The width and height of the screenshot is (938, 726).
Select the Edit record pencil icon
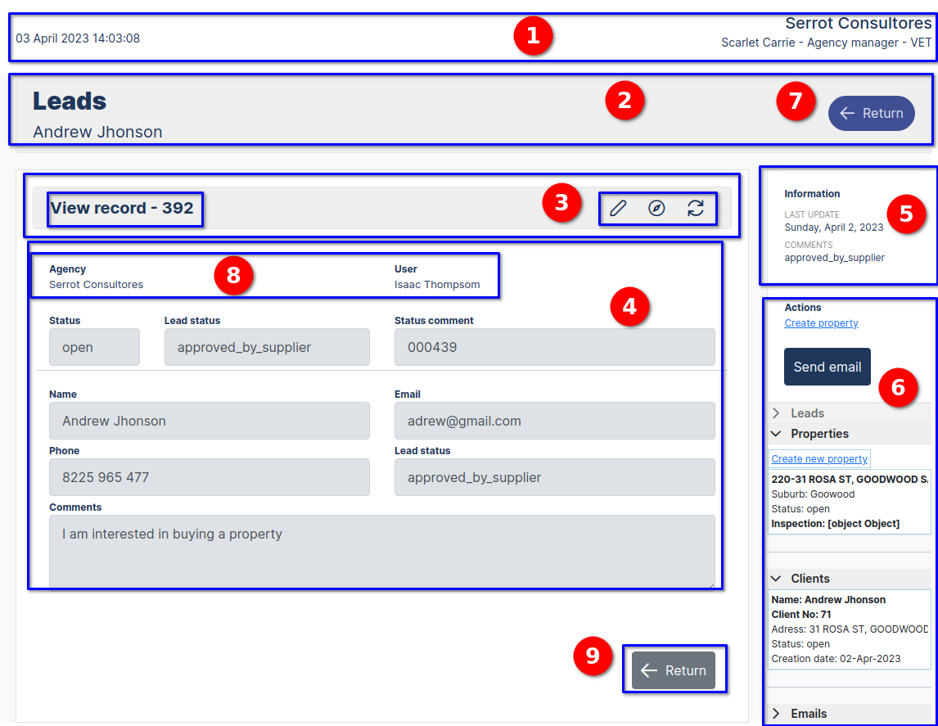pos(617,209)
